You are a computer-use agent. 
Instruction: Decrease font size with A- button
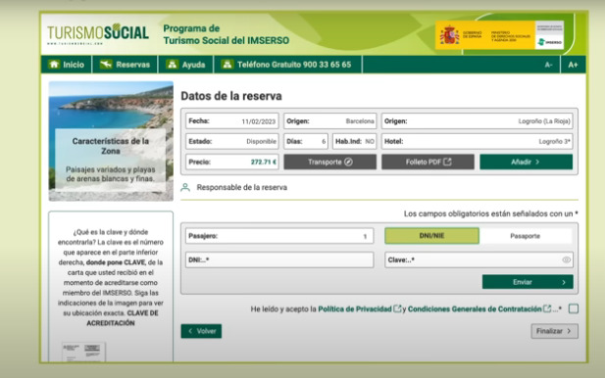(549, 65)
